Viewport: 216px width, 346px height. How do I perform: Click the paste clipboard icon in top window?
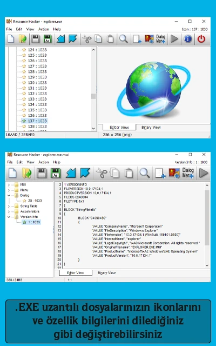(x=110, y=39)
